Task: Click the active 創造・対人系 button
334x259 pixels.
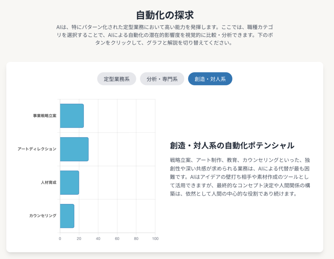Action: tap(210, 79)
